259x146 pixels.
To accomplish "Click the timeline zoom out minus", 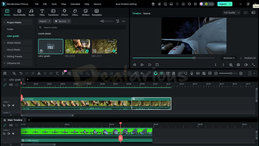I will [216, 73].
